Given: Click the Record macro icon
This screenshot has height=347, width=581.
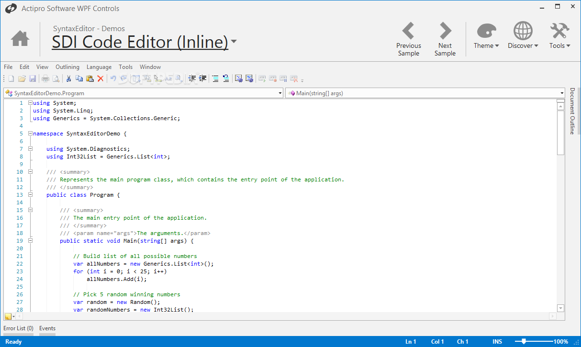Looking at the screenshot, I should (x=273, y=78).
